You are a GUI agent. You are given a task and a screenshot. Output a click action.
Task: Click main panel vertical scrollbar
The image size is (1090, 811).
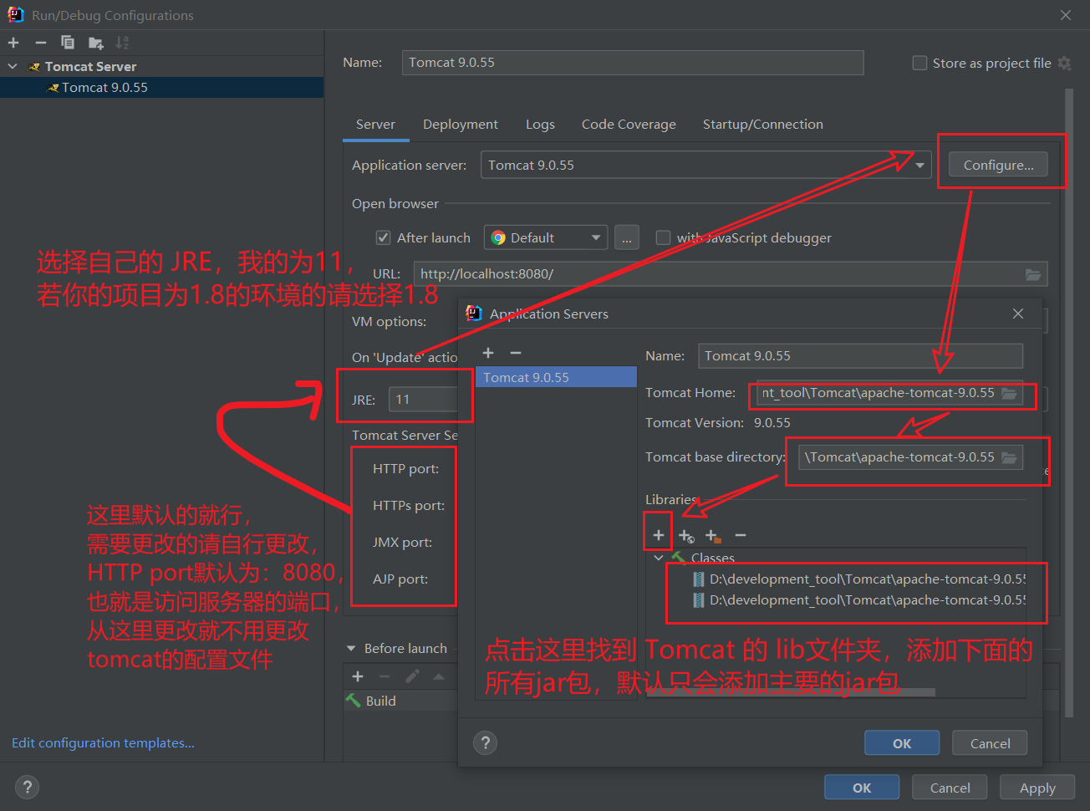[1069, 403]
